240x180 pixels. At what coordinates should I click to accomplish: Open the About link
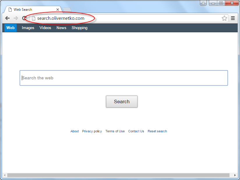[x=75, y=131]
